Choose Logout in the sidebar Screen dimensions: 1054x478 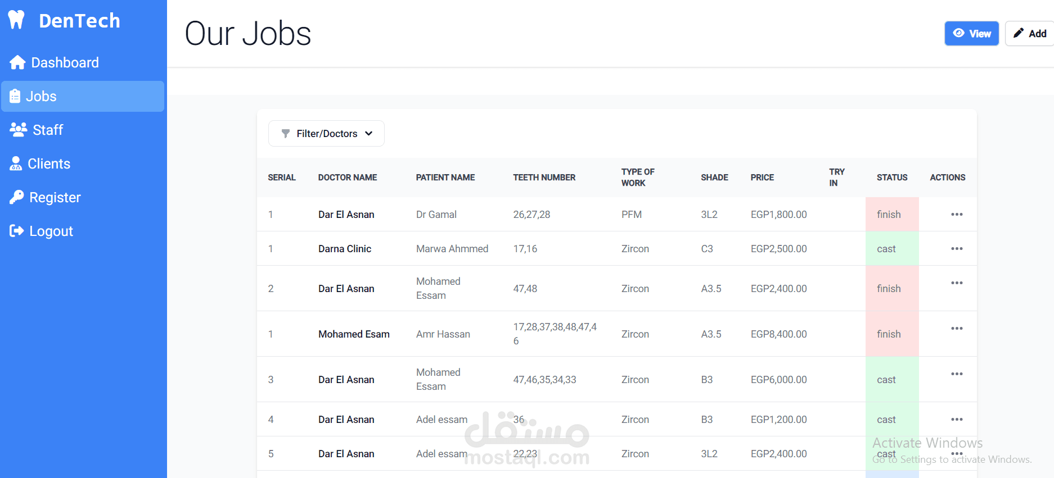pos(83,231)
